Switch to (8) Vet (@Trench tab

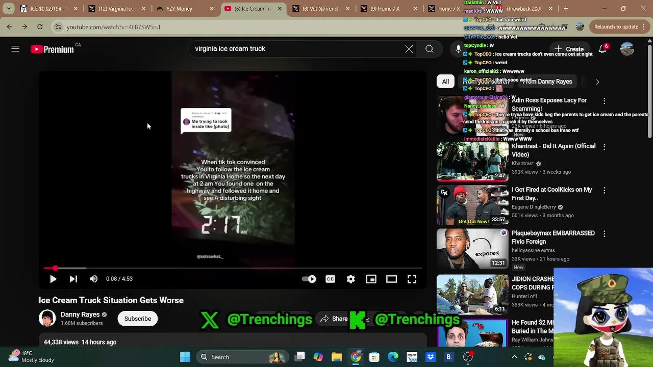click(320, 9)
